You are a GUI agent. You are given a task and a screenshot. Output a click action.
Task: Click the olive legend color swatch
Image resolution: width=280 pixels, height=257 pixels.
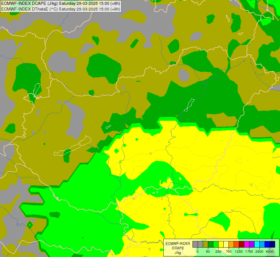206,244
